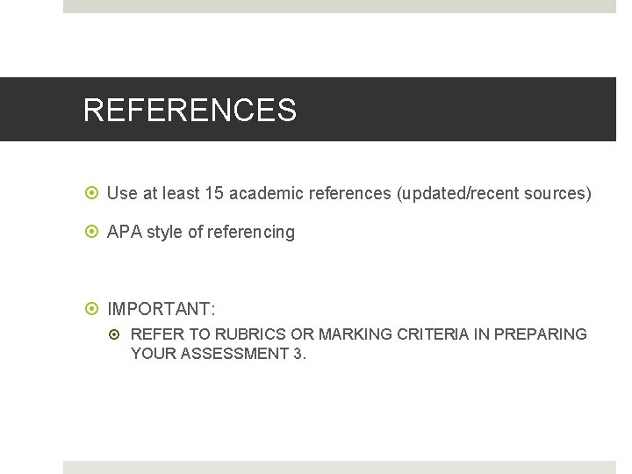632x474 pixels.
Task: Click the word 'referencing' in second bullet
Action: pyautogui.click(x=251, y=233)
